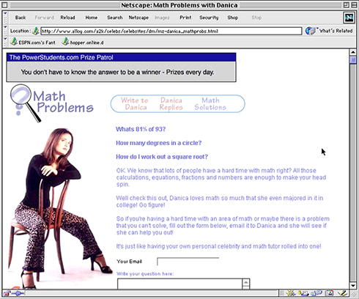Collapse the location toolbar grip handle

tap(5, 31)
